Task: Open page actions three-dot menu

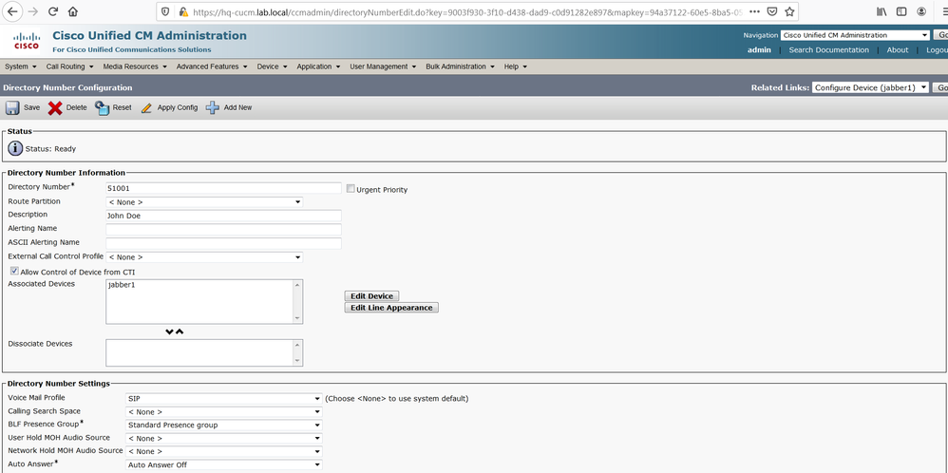Action: coord(754,11)
